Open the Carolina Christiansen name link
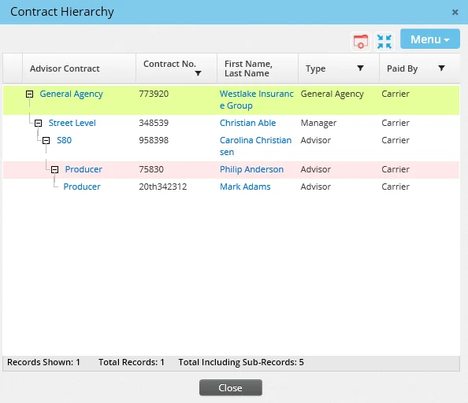468x403 pixels. point(255,146)
